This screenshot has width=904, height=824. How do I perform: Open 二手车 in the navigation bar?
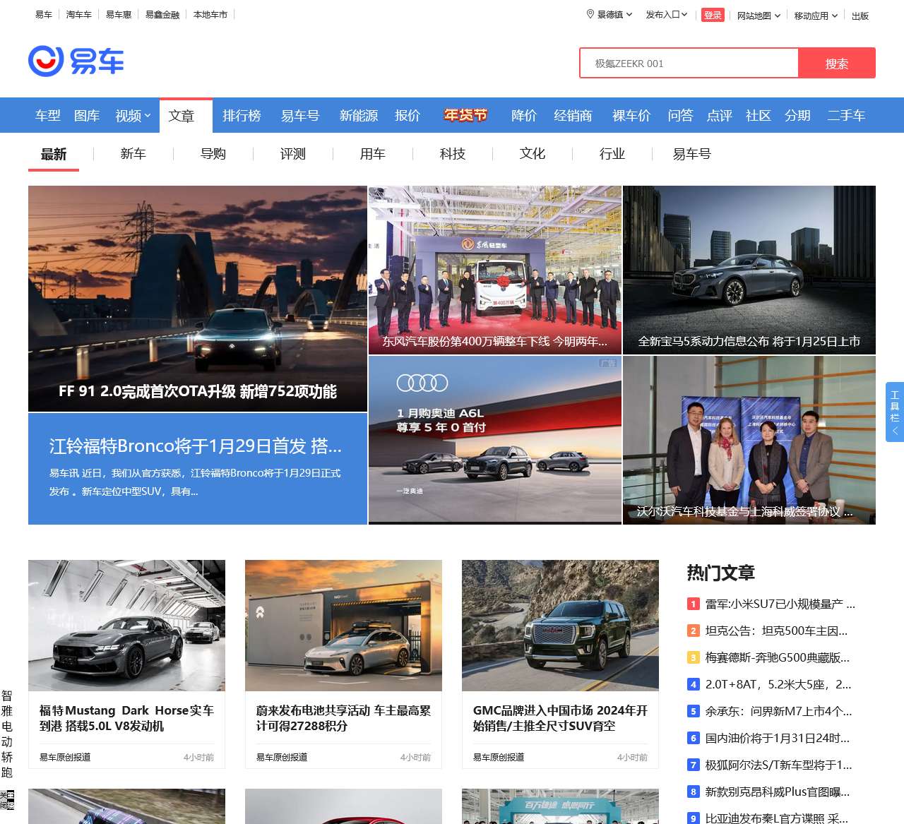(846, 115)
